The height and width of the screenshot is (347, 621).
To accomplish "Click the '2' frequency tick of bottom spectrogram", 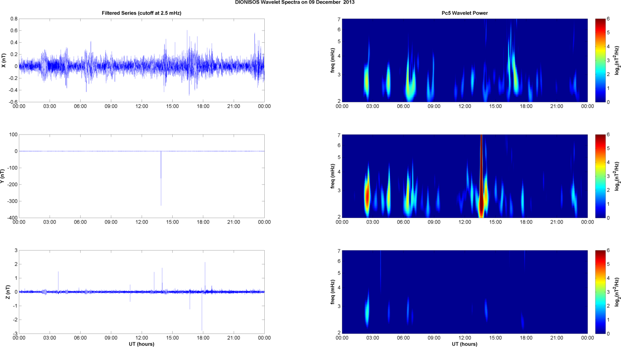I will pos(339,333).
